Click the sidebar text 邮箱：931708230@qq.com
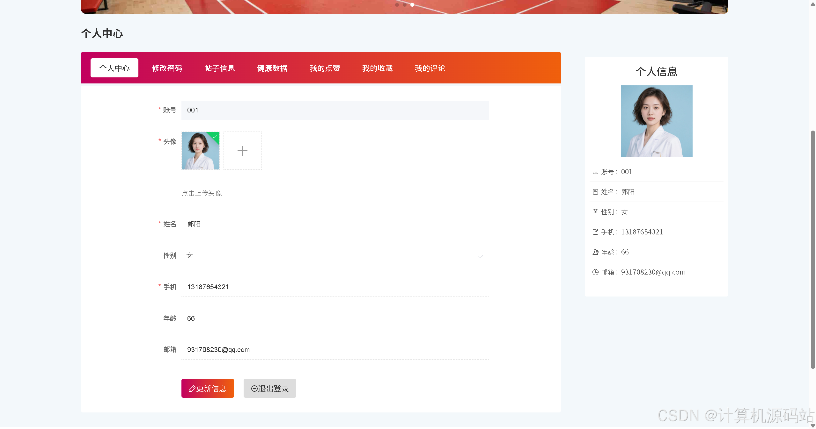 click(x=643, y=272)
